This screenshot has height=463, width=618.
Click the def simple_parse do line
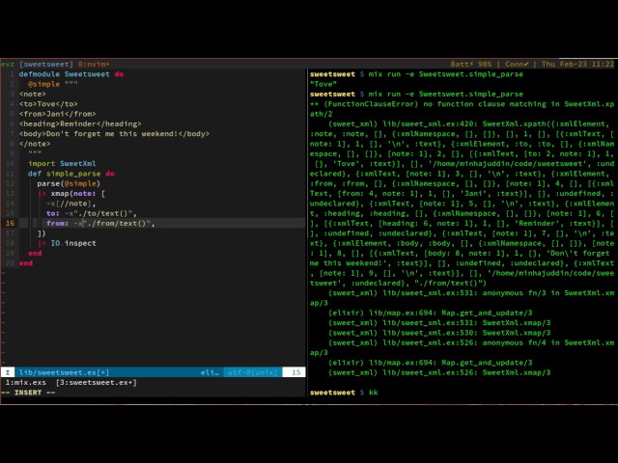pos(70,174)
